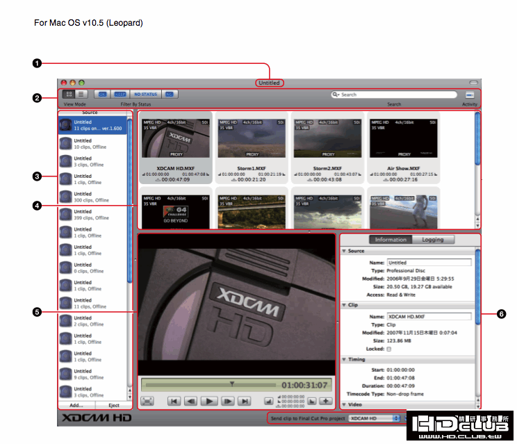
Task: Click the Search field
Action: [394, 94]
